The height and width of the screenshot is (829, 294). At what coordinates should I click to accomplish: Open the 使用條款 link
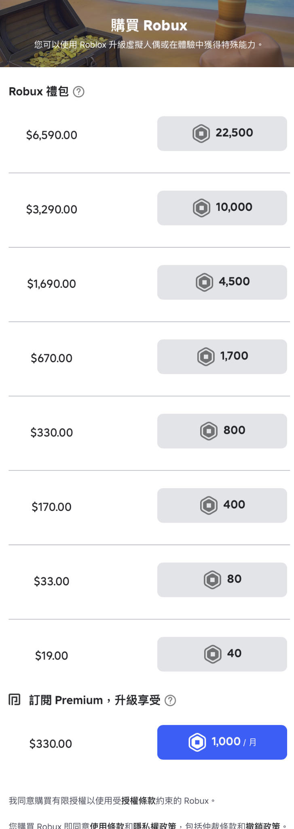pyautogui.click(x=107, y=825)
